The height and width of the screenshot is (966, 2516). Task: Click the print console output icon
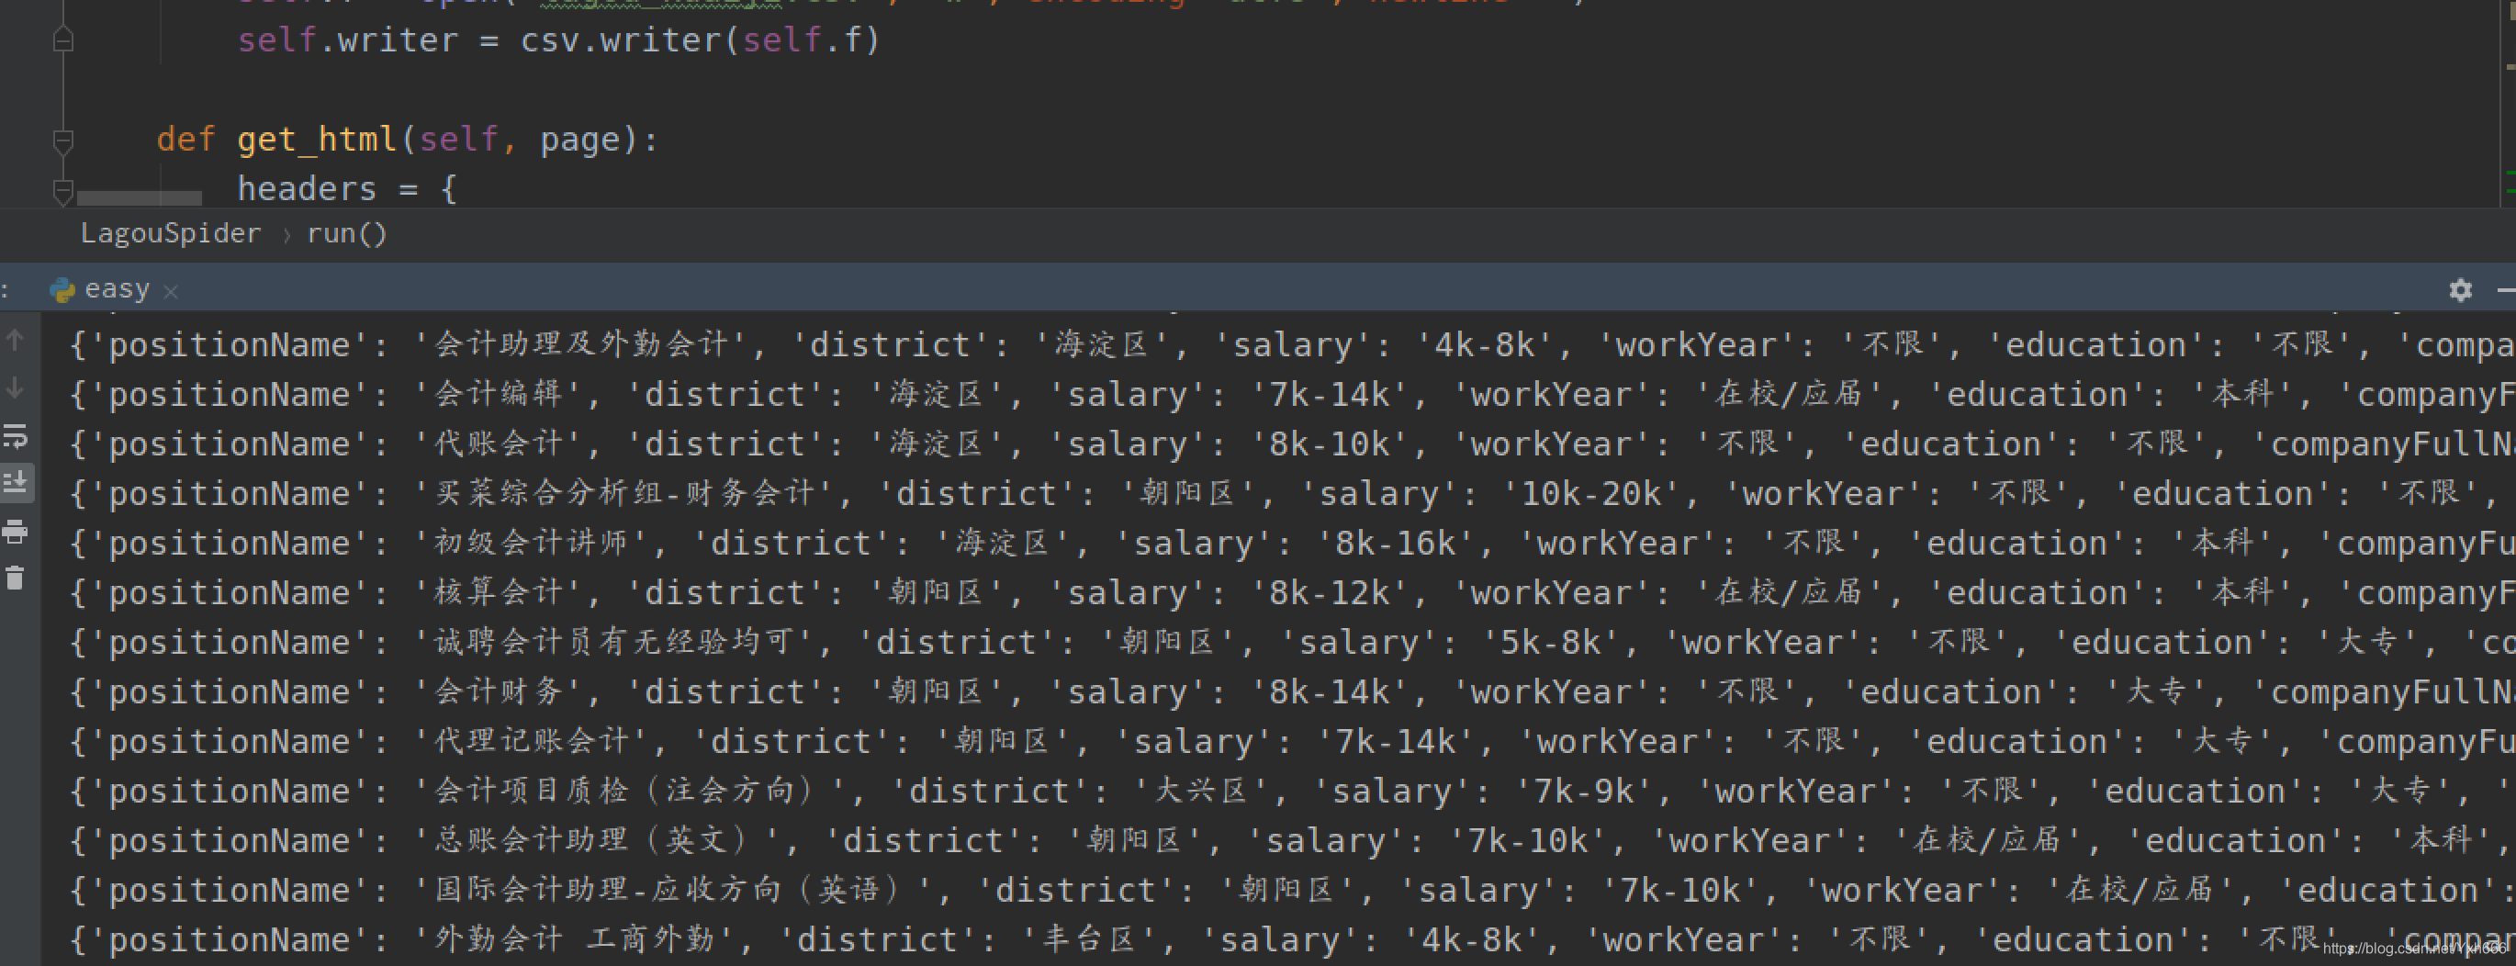15,532
